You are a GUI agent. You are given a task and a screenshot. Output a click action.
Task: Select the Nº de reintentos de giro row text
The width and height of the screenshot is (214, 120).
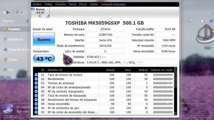63,108
